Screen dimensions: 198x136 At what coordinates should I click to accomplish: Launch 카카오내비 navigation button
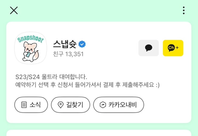click(x=119, y=105)
